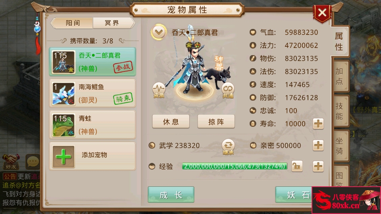This screenshot has width=381, height=214.
Task: Switch to the 阳间 toggle
Action: click(x=73, y=23)
